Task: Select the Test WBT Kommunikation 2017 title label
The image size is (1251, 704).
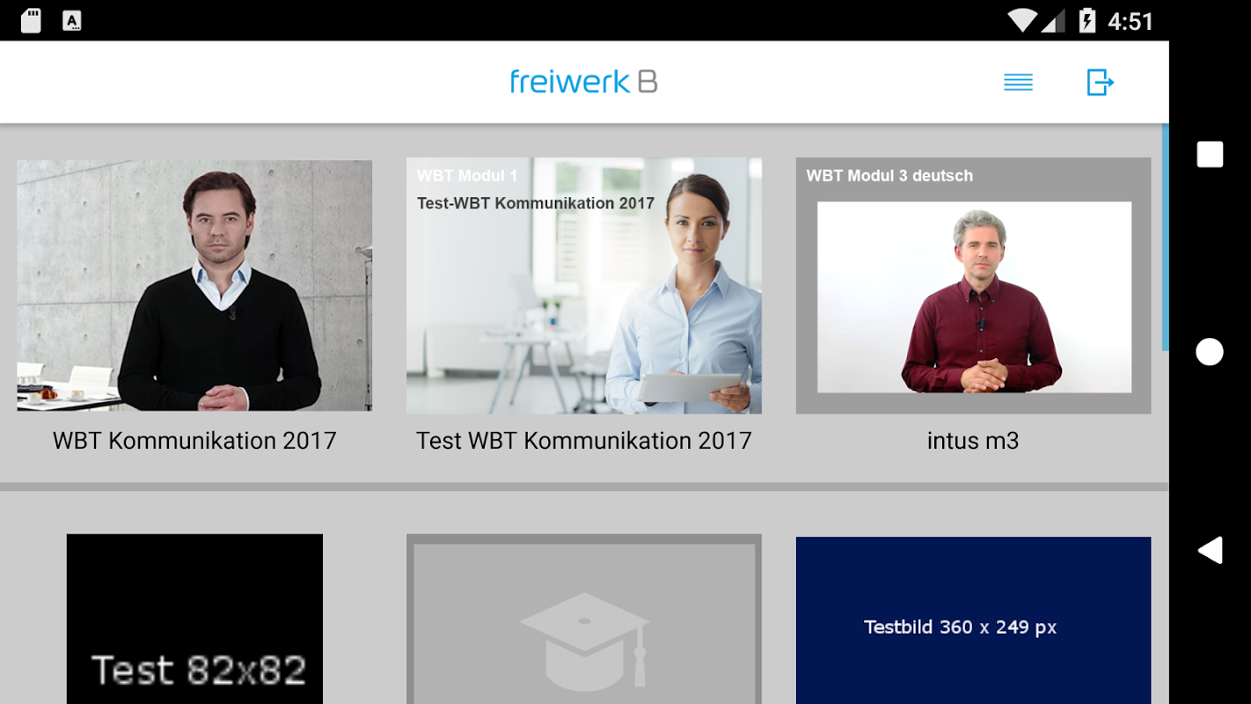Action: (x=584, y=441)
